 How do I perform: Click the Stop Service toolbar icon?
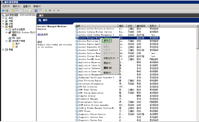coord(50,11)
